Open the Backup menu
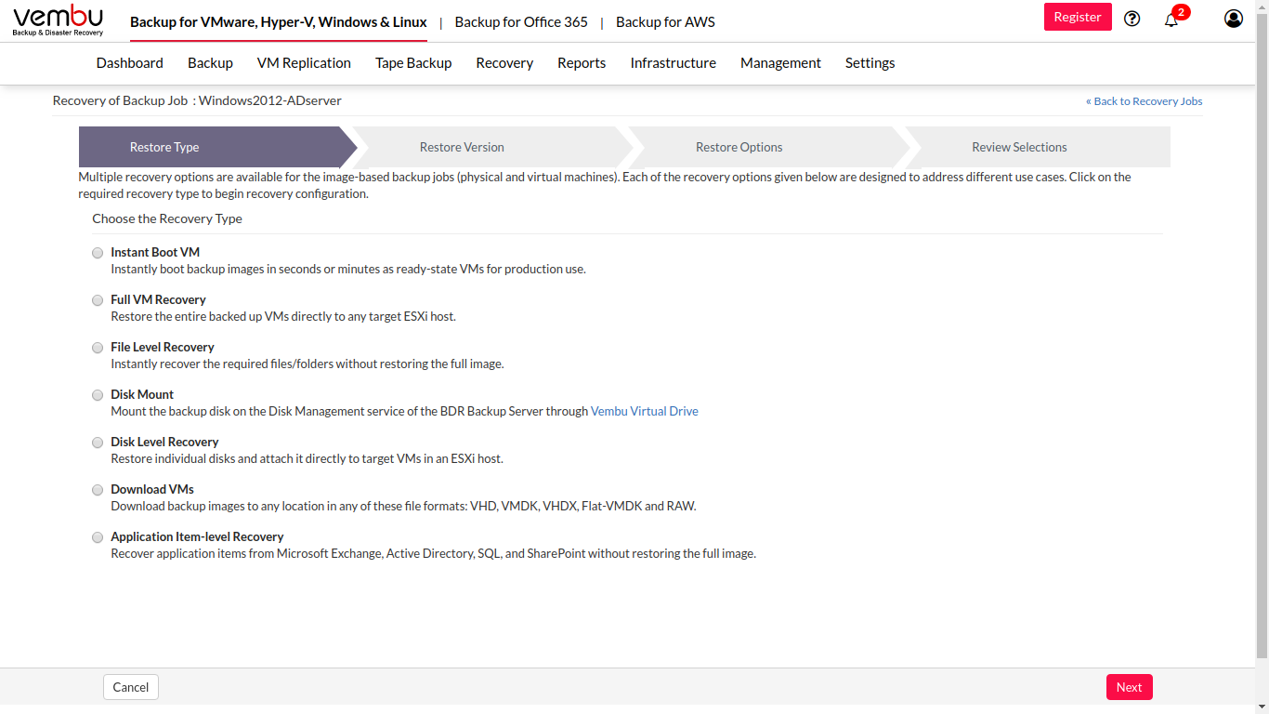This screenshot has height=714, width=1269. [x=210, y=63]
